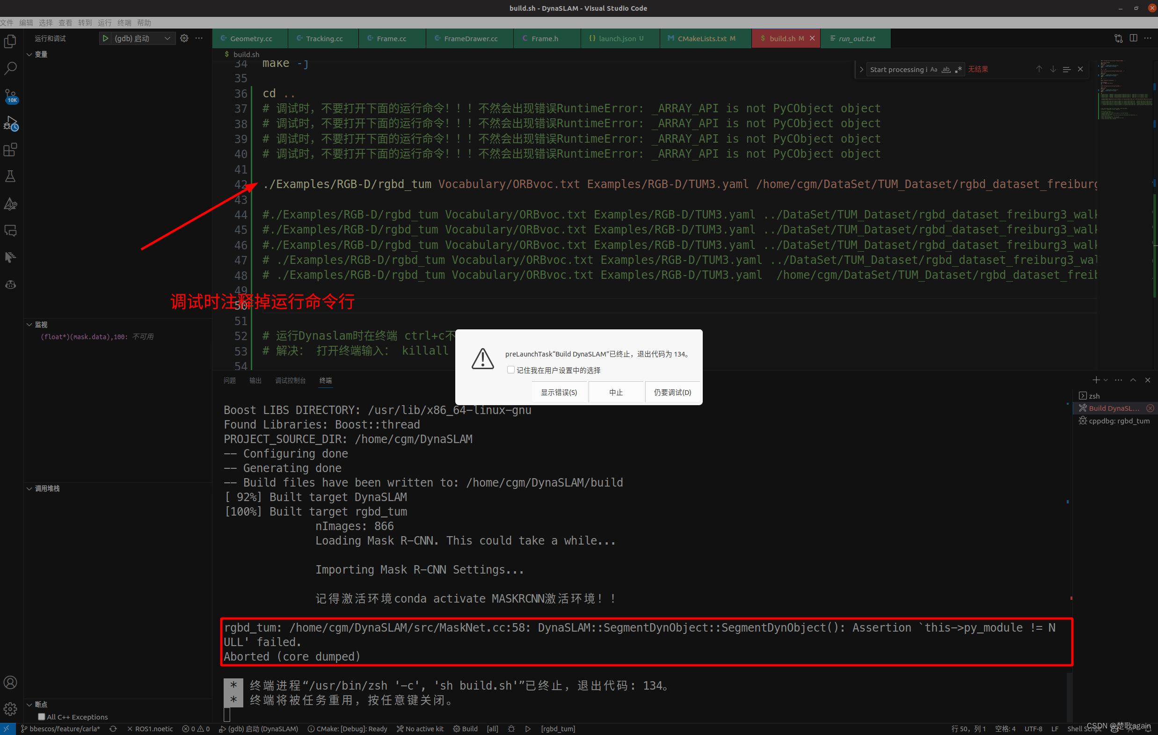Open the Run and Debug view icon
Image resolution: width=1158 pixels, height=735 pixels.
click(11, 123)
